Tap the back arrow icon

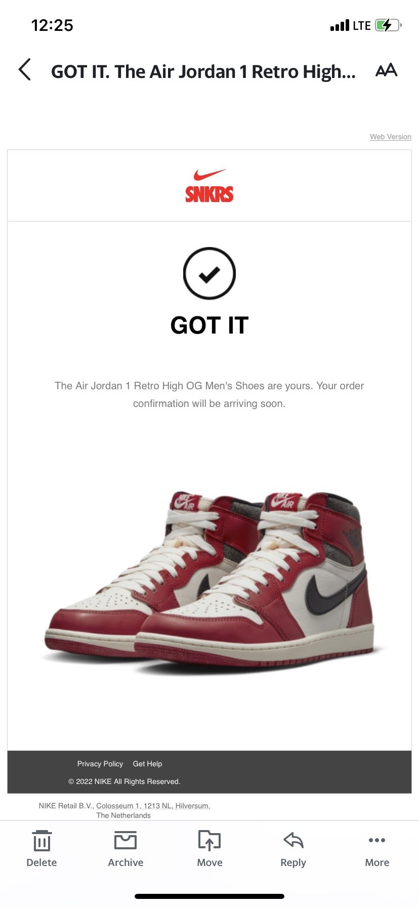coord(25,70)
